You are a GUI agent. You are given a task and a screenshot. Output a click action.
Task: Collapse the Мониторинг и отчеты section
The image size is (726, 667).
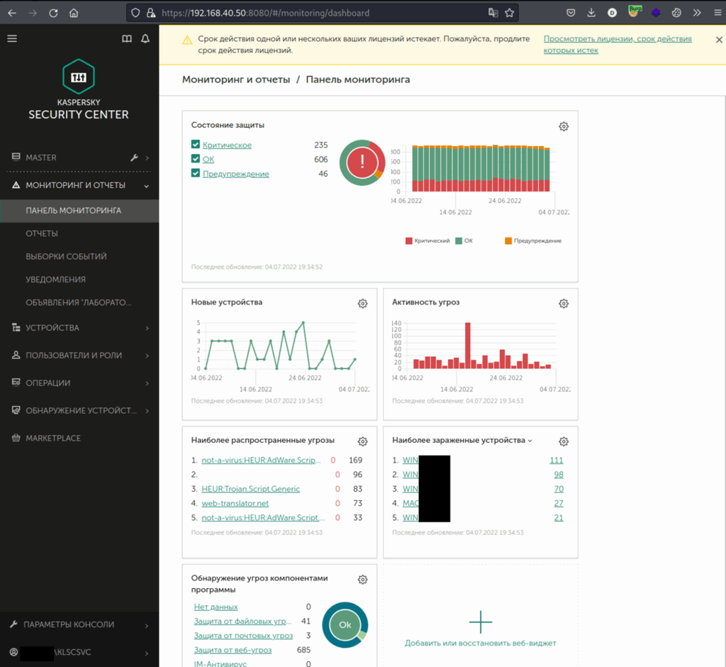(x=147, y=186)
